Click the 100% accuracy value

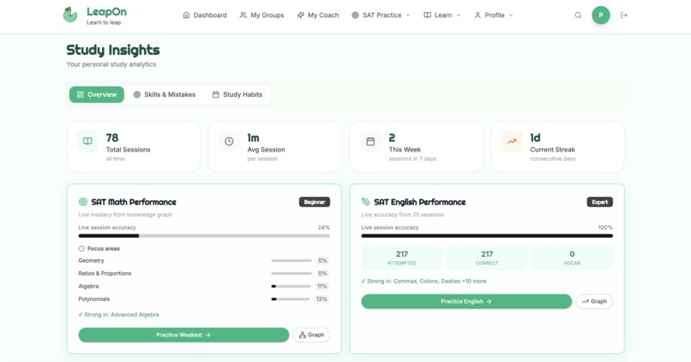coord(605,228)
